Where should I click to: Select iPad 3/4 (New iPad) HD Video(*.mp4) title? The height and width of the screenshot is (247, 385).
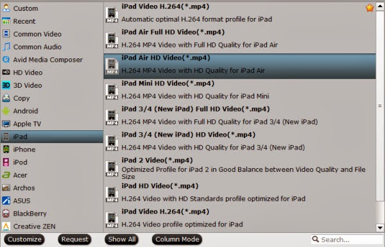(188, 135)
